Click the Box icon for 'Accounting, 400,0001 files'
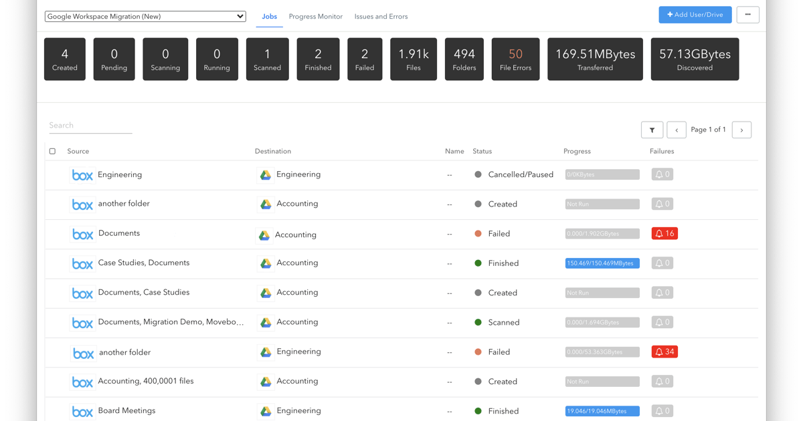The height and width of the screenshot is (421, 803). [x=82, y=381]
